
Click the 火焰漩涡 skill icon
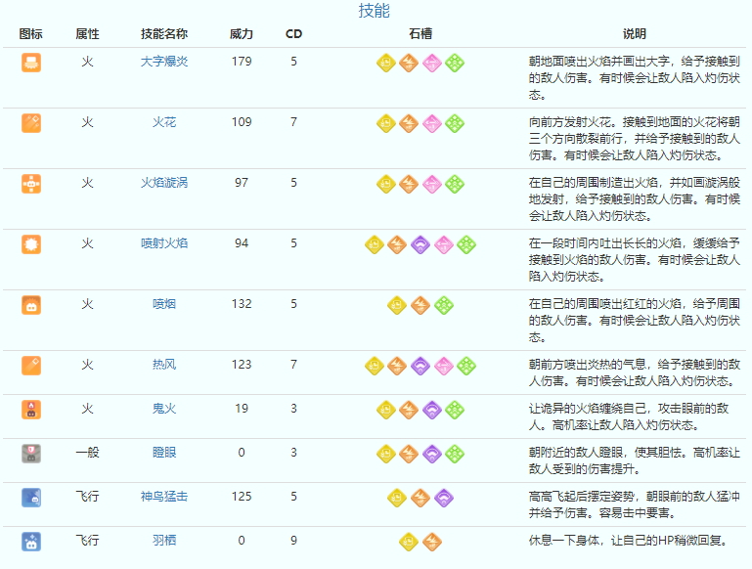31,184
